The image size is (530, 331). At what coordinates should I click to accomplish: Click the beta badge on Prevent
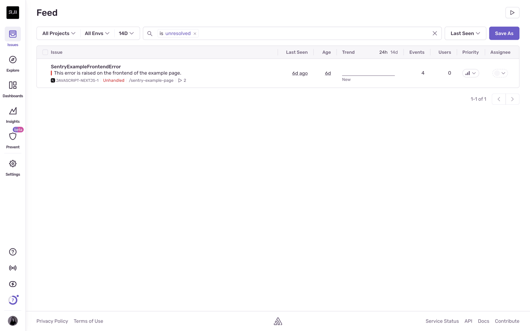[x=18, y=130]
